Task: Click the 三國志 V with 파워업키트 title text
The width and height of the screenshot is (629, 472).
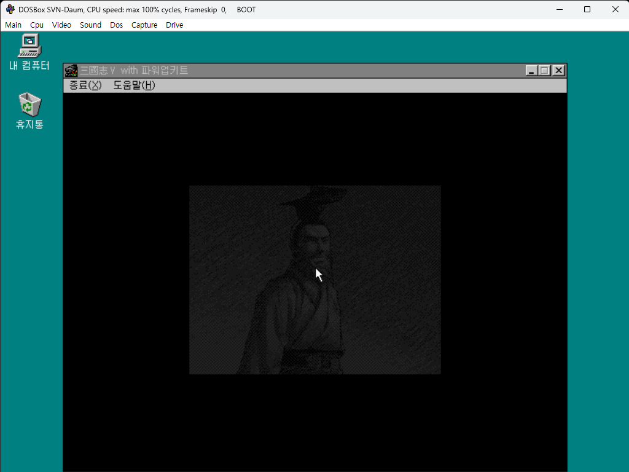Action: 134,71
